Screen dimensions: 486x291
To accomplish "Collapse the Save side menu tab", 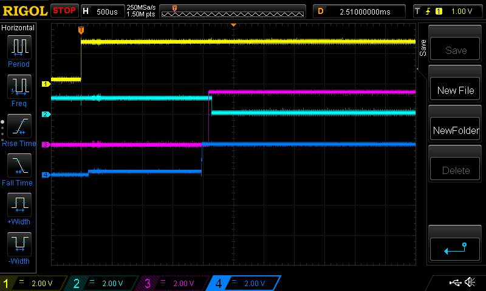I will (x=423, y=50).
